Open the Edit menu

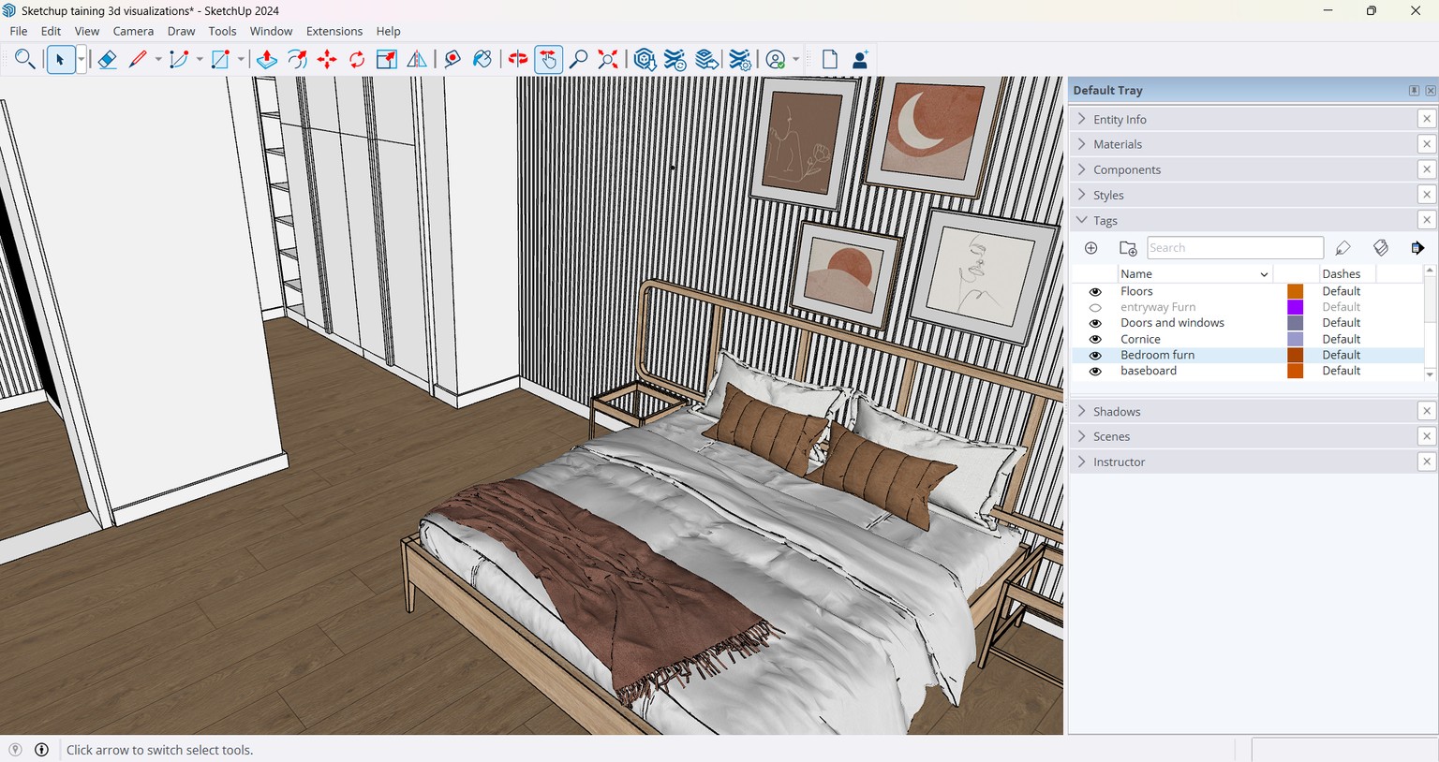[51, 31]
